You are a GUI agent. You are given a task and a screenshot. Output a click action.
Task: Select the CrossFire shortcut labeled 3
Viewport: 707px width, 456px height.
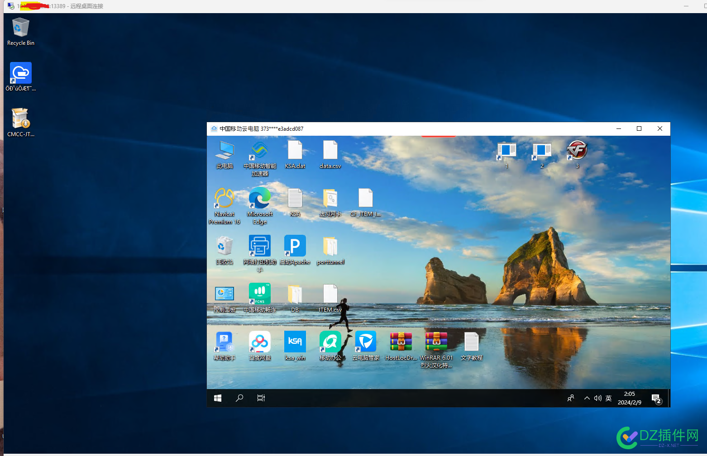pos(578,151)
